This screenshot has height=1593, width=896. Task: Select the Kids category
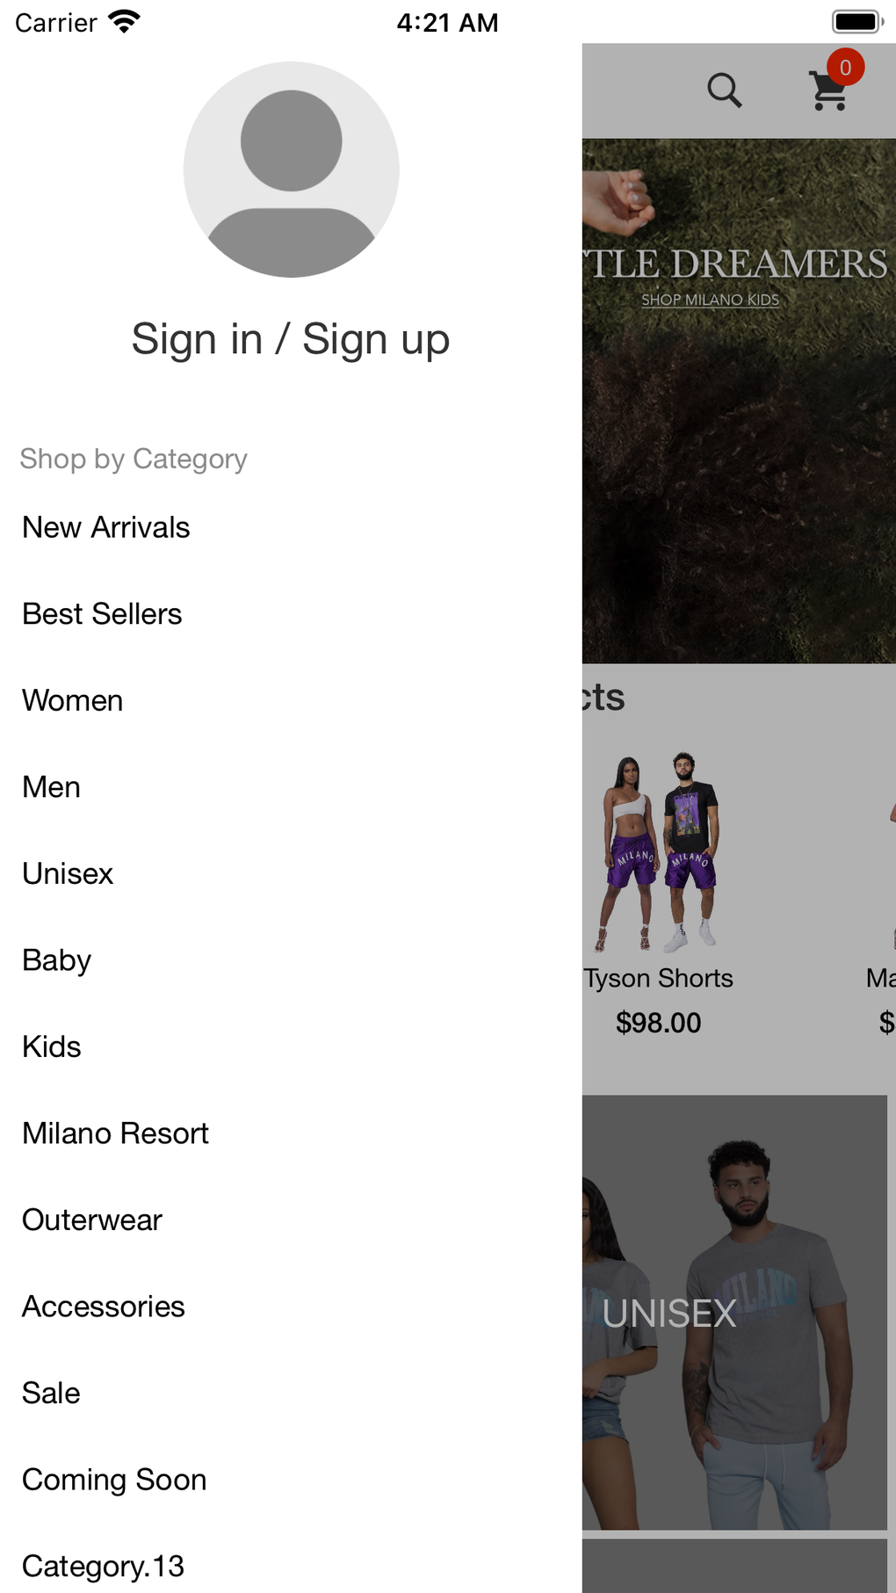pos(52,1046)
